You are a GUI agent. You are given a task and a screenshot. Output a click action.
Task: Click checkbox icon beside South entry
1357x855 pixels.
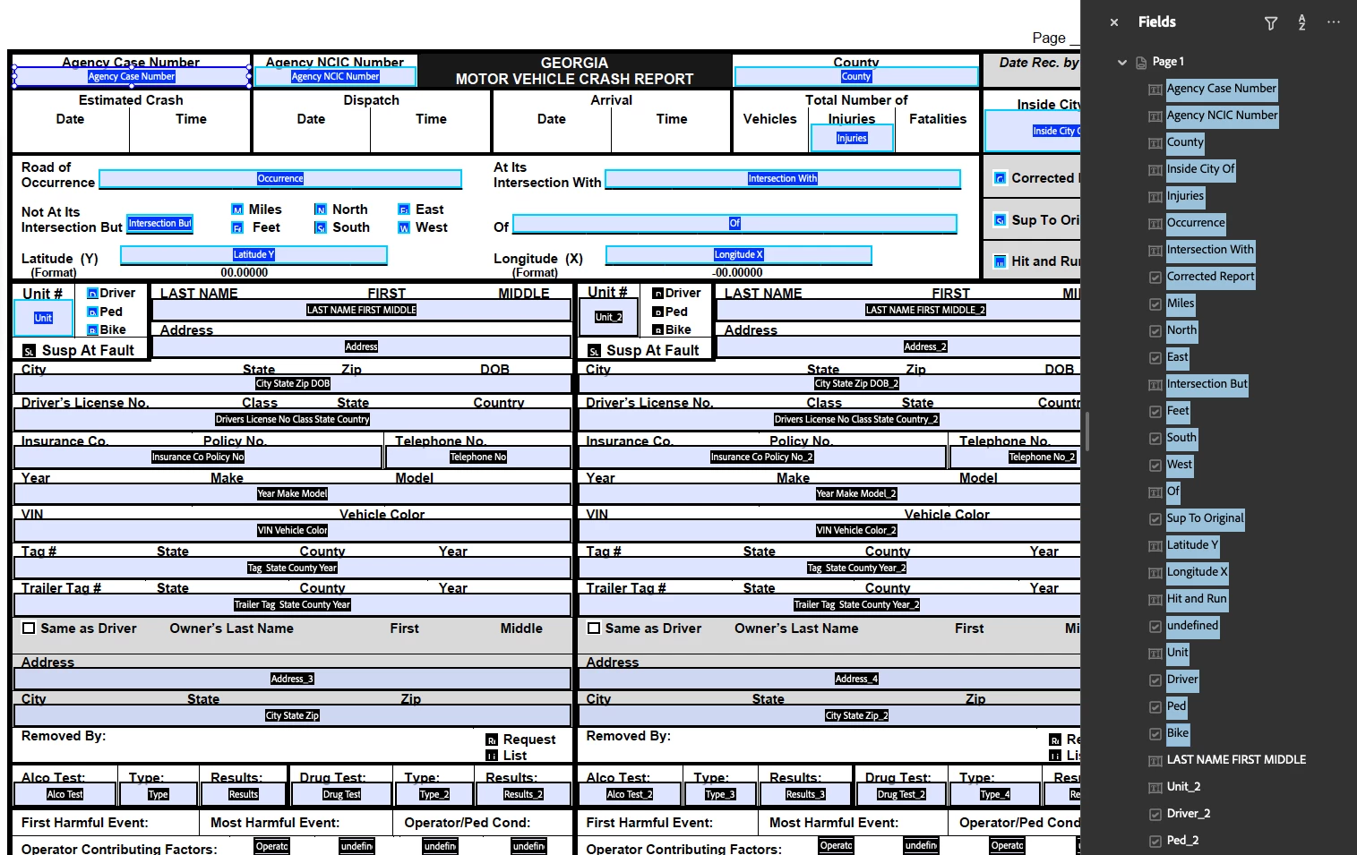(x=1155, y=439)
